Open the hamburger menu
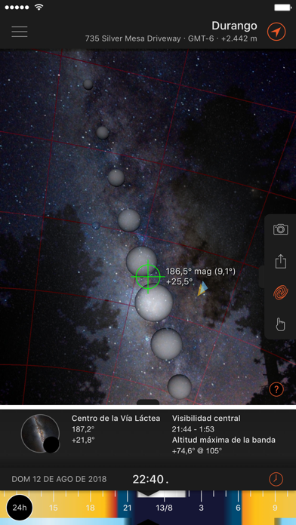Image resolution: width=296 pixels, height=525 pixels. pyautogui.click(x=20, y=32)
